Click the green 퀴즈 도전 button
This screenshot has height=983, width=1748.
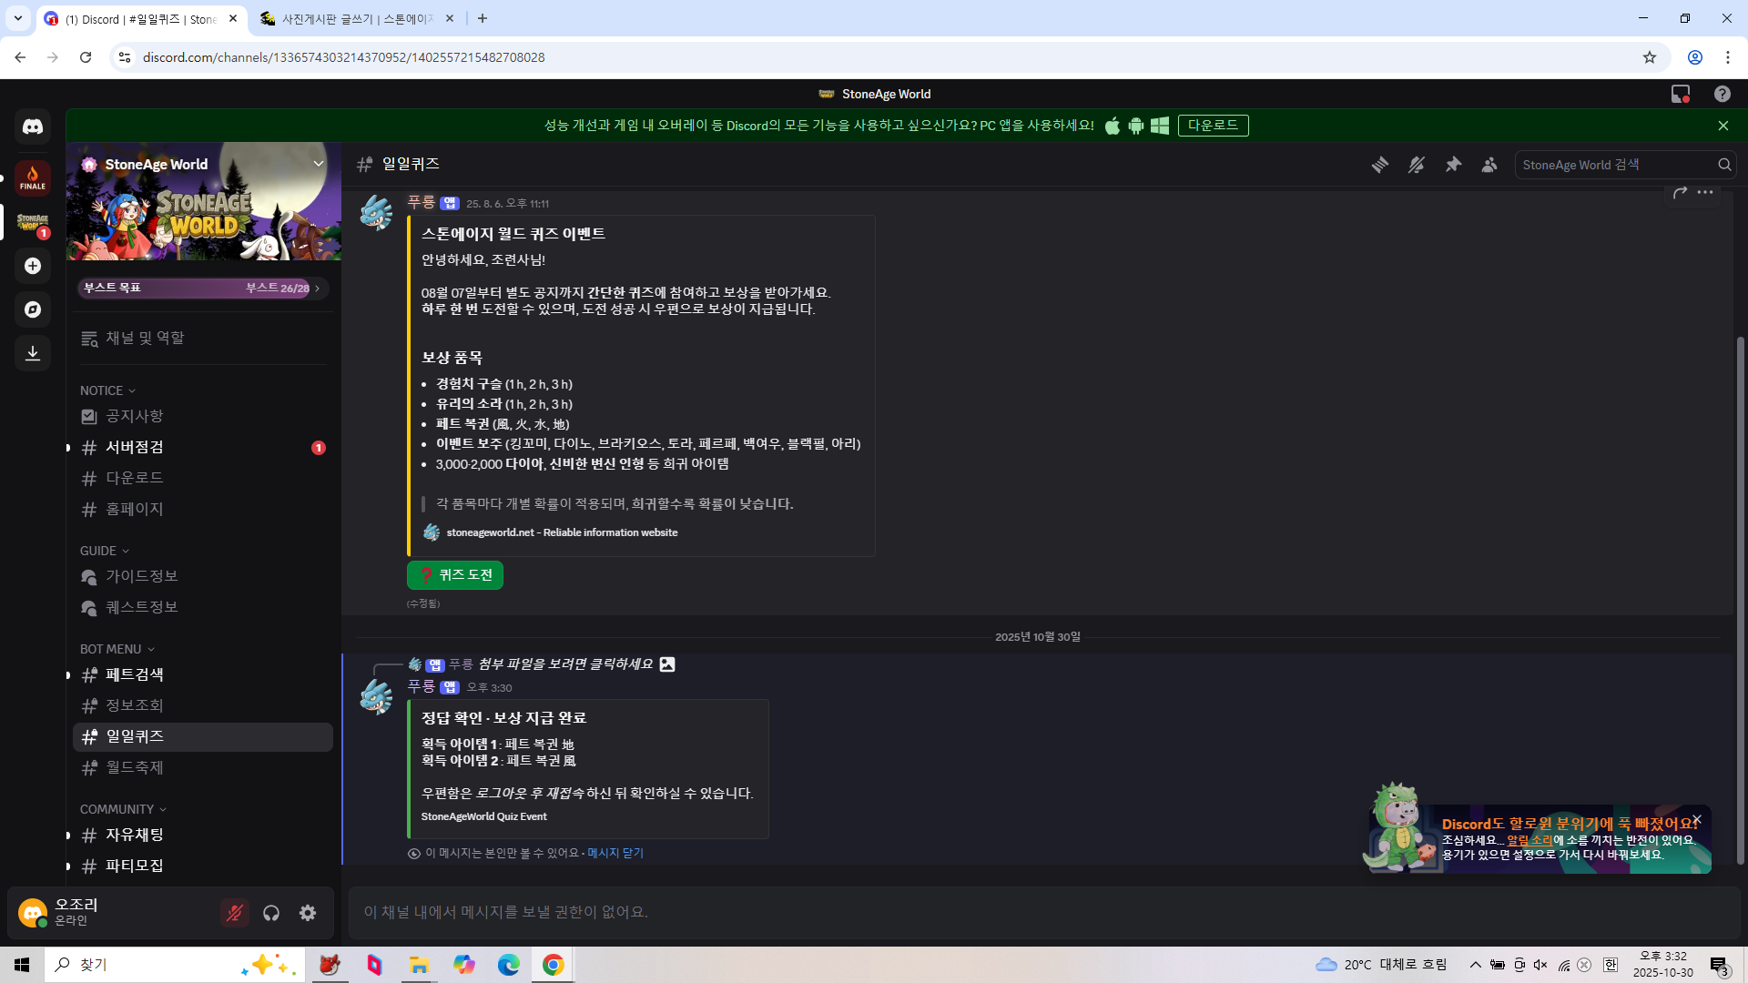455,575
